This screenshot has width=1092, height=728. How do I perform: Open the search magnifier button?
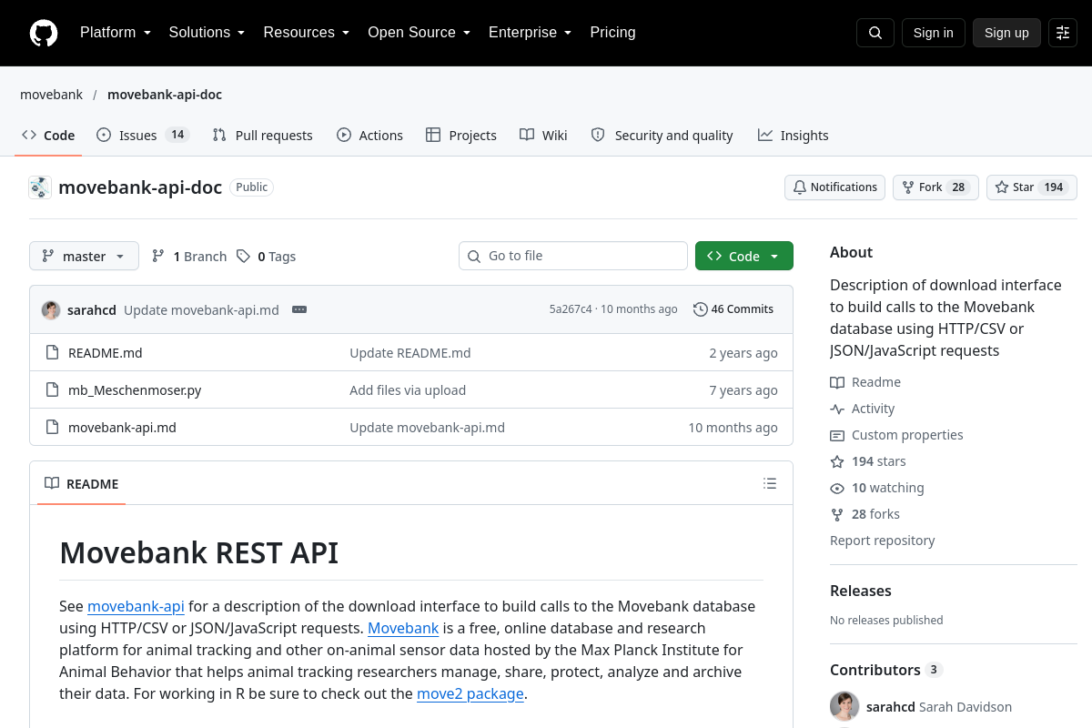(x=875, y=33)
